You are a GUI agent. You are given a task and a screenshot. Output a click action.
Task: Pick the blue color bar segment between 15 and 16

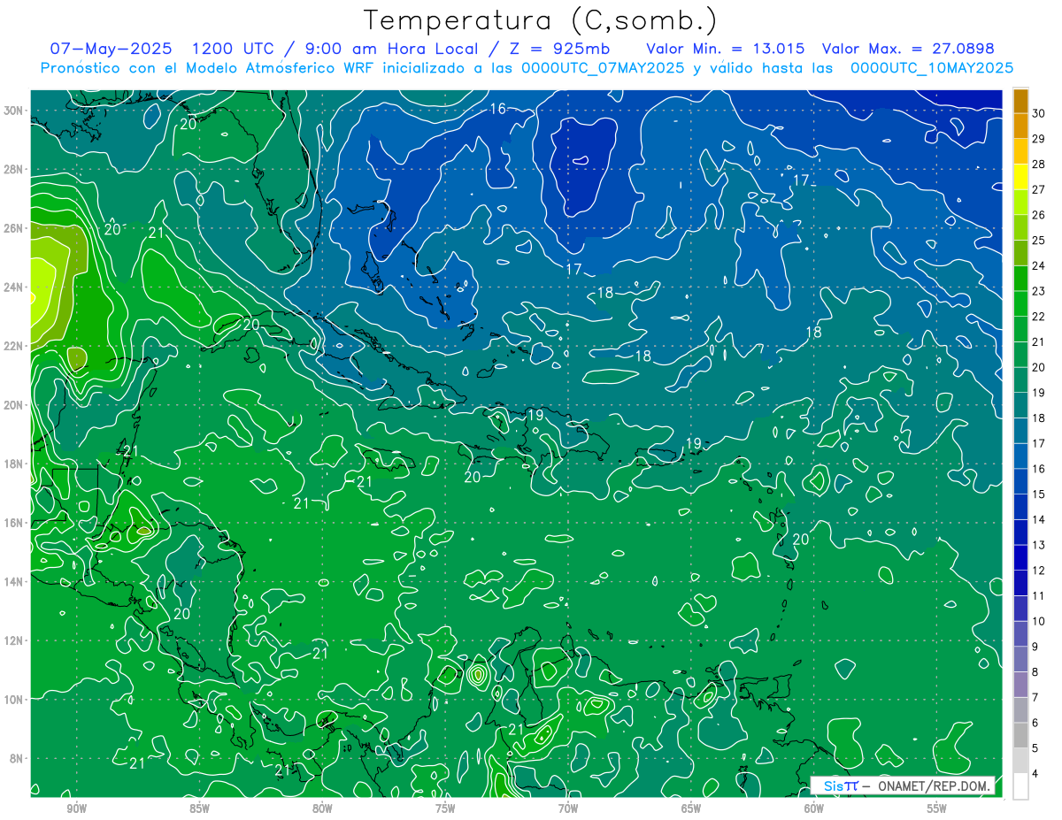point(1021,482)
